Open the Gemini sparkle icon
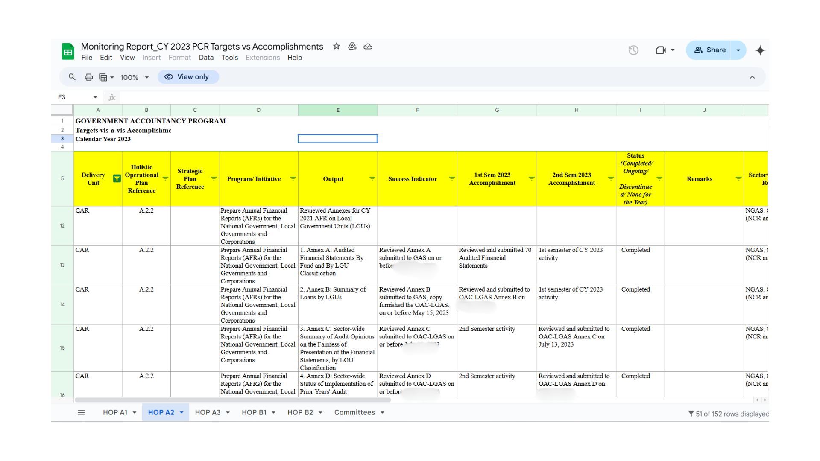The image size is (820, 461). (x=760, y=50)
